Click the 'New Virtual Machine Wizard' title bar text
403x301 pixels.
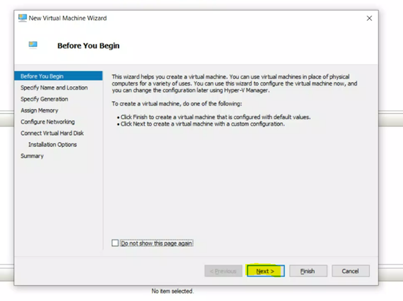tap(68, 18)
